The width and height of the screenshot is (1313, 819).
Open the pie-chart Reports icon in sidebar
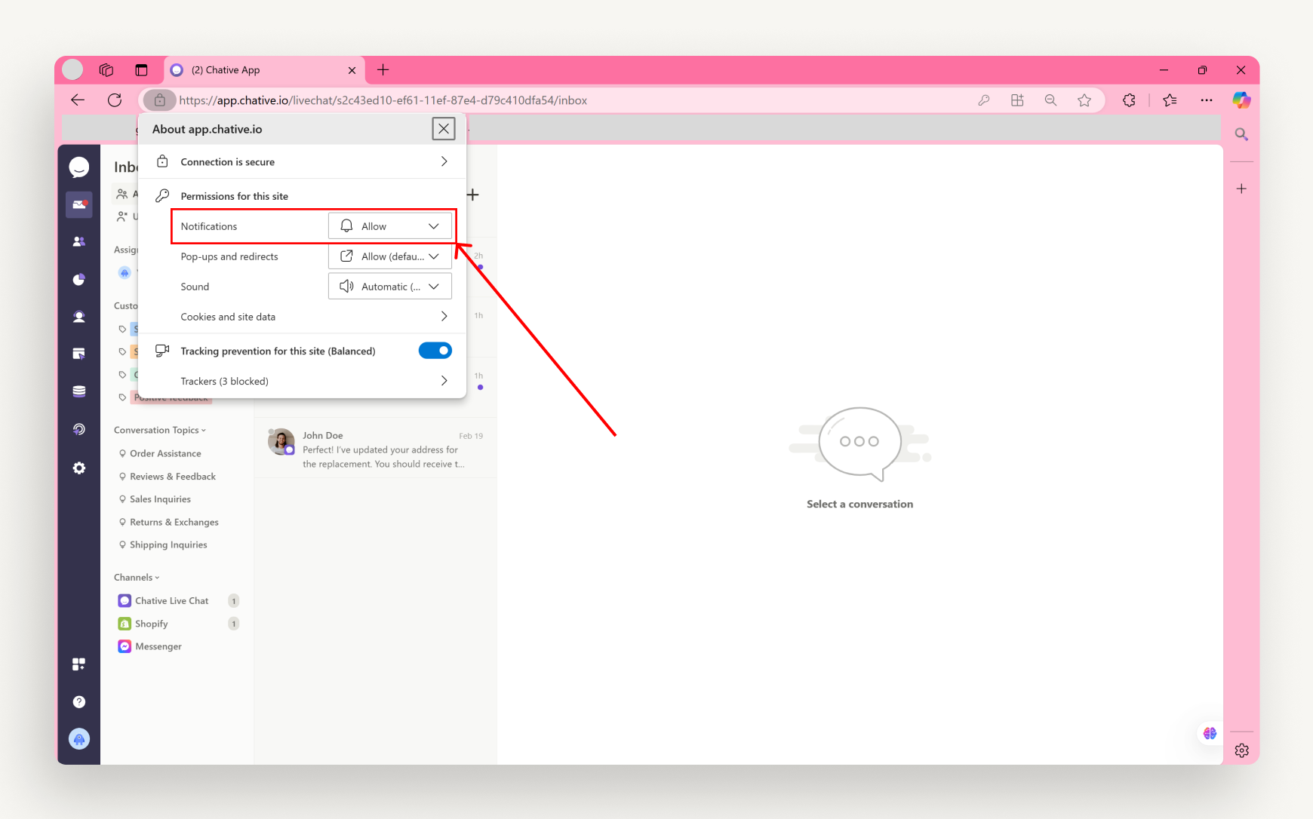(79, 279)
